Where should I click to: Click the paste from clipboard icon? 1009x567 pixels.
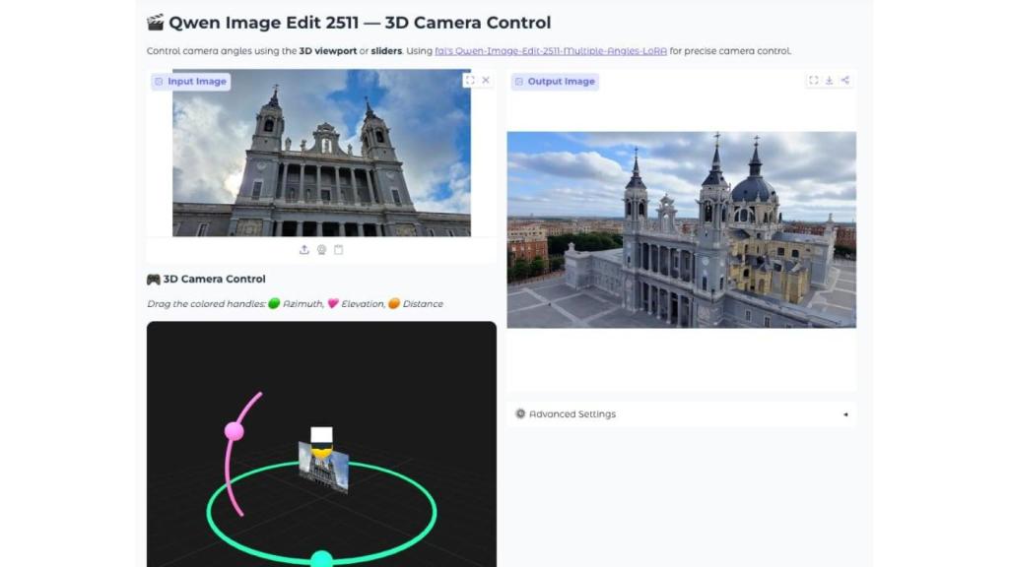[x=338, y=250]
